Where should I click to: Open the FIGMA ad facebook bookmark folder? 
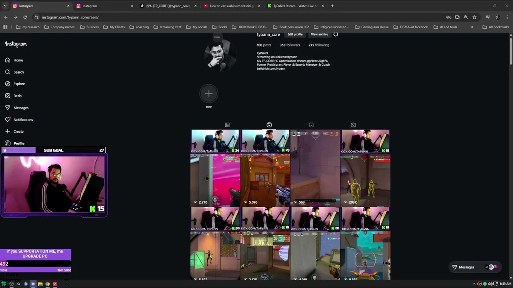411,27
